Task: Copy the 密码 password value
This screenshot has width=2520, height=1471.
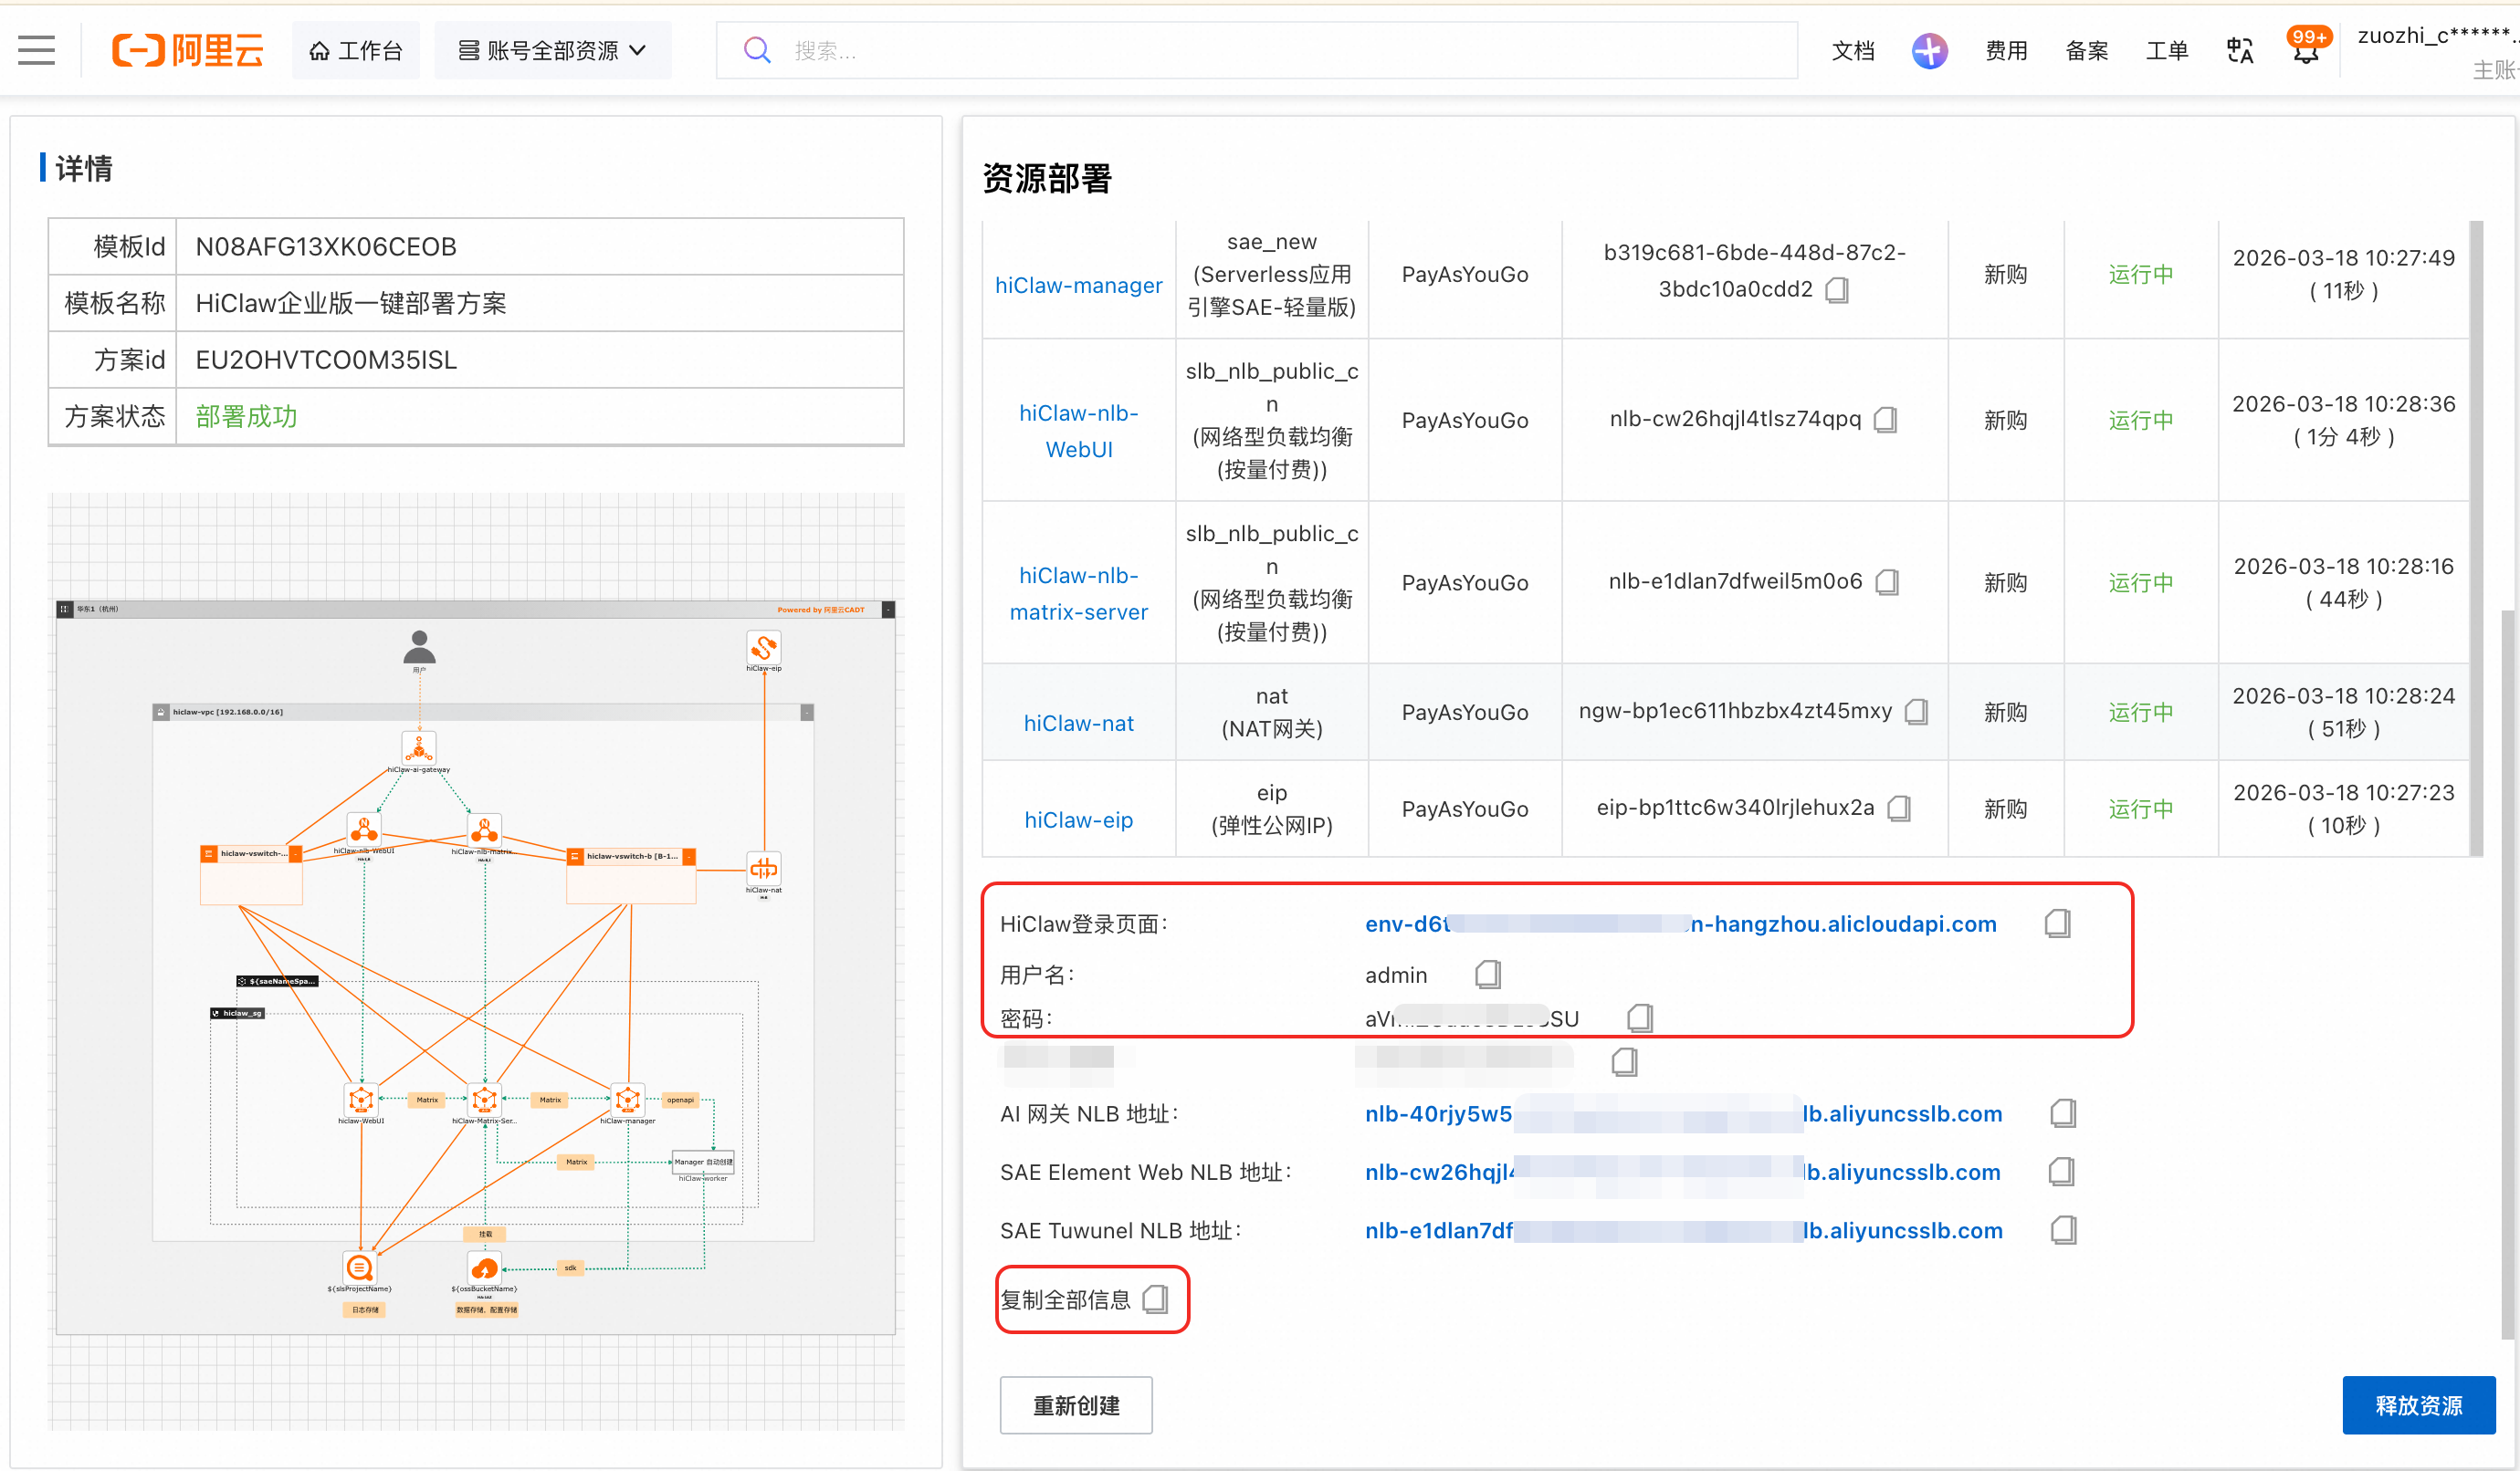Action: (1640, 1018)
